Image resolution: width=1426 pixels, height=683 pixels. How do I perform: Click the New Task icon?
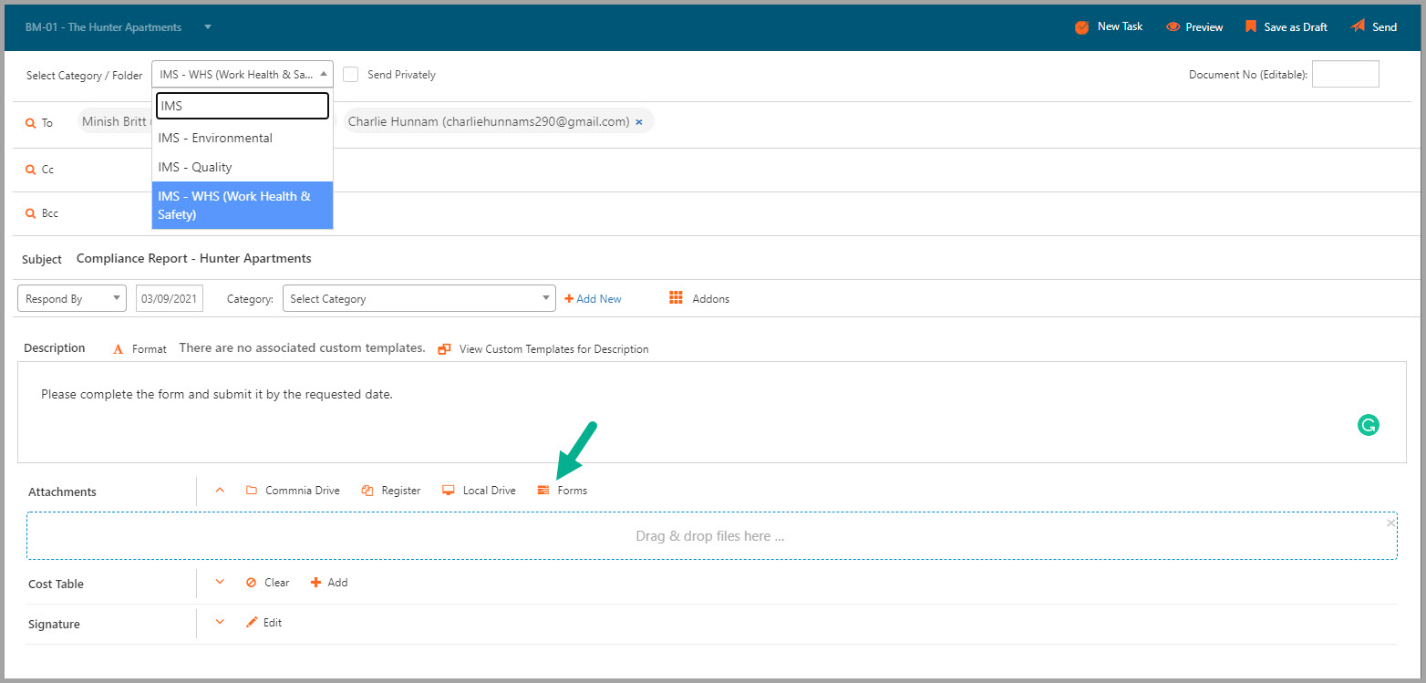1082,27
